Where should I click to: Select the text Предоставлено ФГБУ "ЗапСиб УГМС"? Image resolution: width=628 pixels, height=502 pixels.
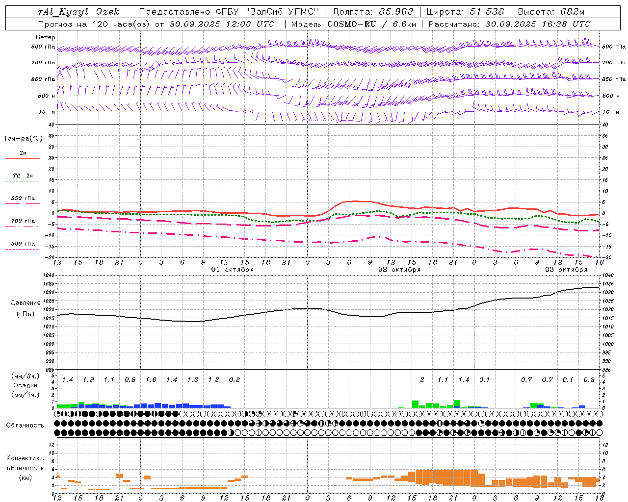pyautogui.click(x=229, y=12)
